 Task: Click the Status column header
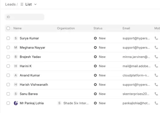click(98, 28)
